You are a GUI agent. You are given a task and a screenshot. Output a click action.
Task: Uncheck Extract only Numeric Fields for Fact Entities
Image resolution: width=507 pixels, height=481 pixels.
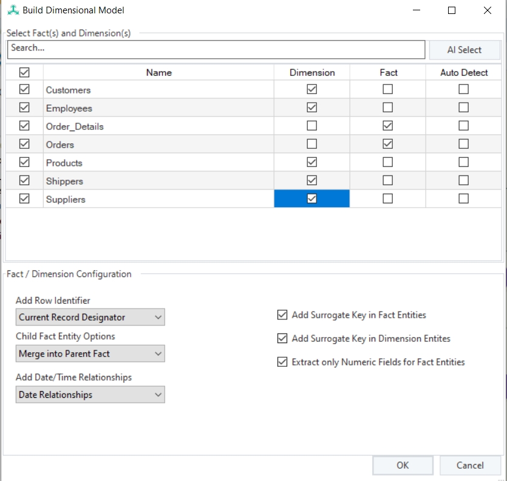[282, 362]
